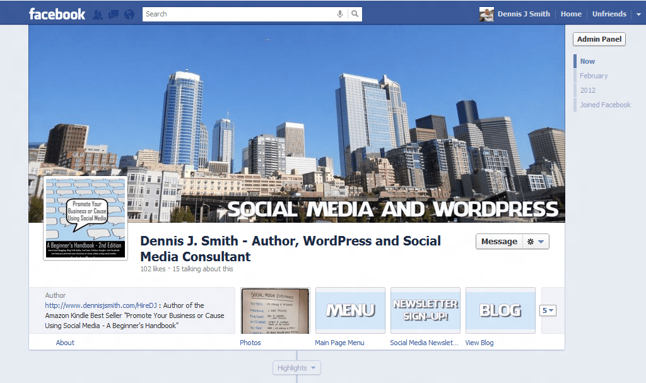This screenshot has width=646, height=383.
Task: Click the 15 talking about this text
Action: tap(203, 269)
